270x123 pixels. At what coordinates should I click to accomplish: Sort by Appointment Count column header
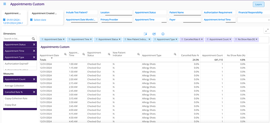tap(212, 55)
